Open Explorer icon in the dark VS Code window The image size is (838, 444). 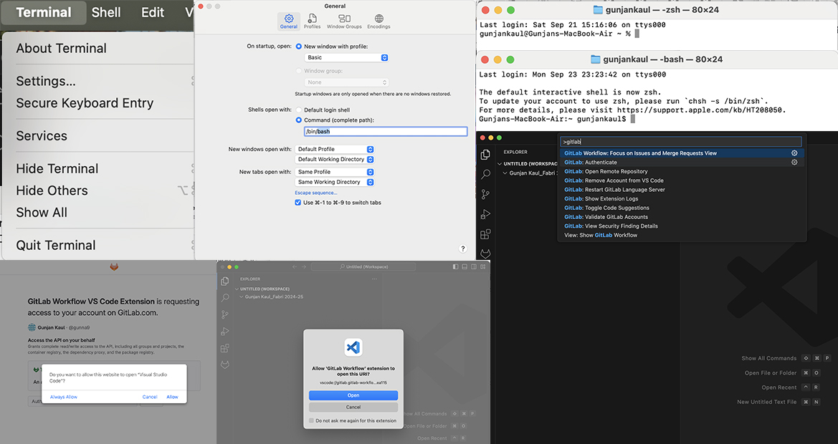click(485, 155)
